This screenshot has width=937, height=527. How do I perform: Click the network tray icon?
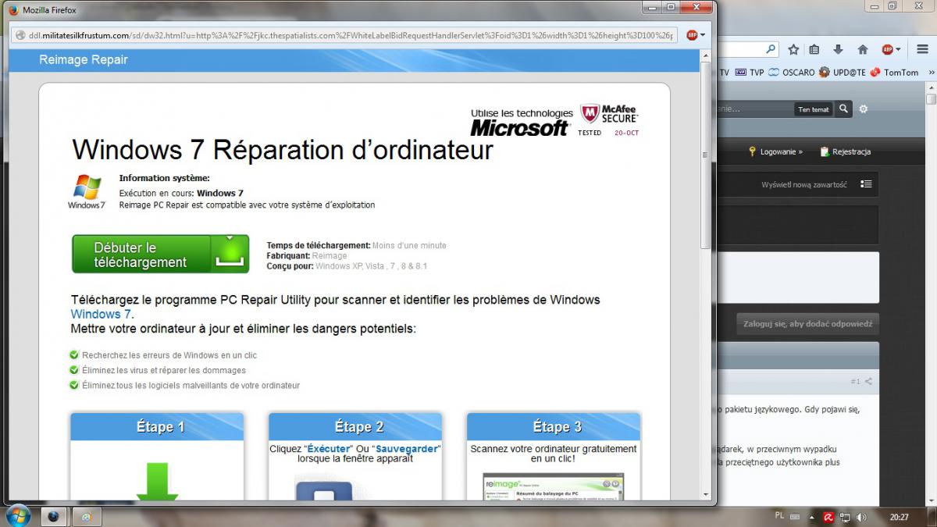pyautogui.click(x=846, y=517)
